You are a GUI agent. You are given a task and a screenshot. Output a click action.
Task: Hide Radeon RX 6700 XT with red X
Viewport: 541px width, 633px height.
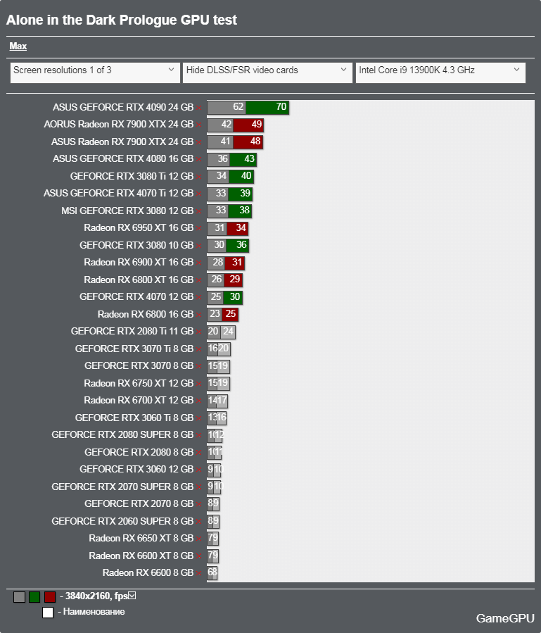click(x=199, y=401)
